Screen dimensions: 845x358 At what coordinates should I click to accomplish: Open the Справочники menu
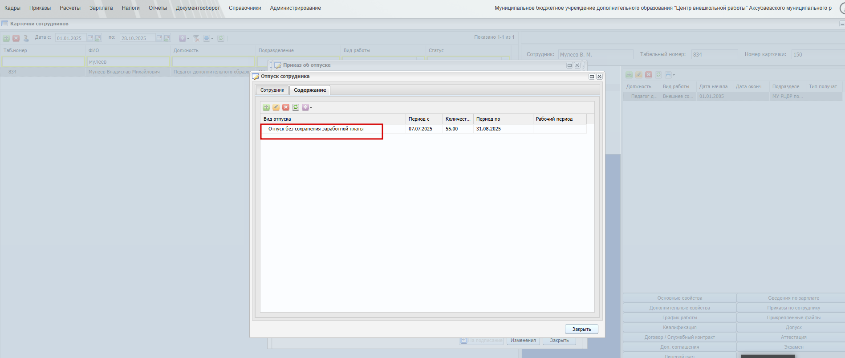245,8
